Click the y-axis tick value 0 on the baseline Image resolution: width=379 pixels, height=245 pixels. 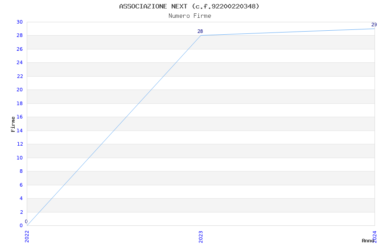click(21, 225)
